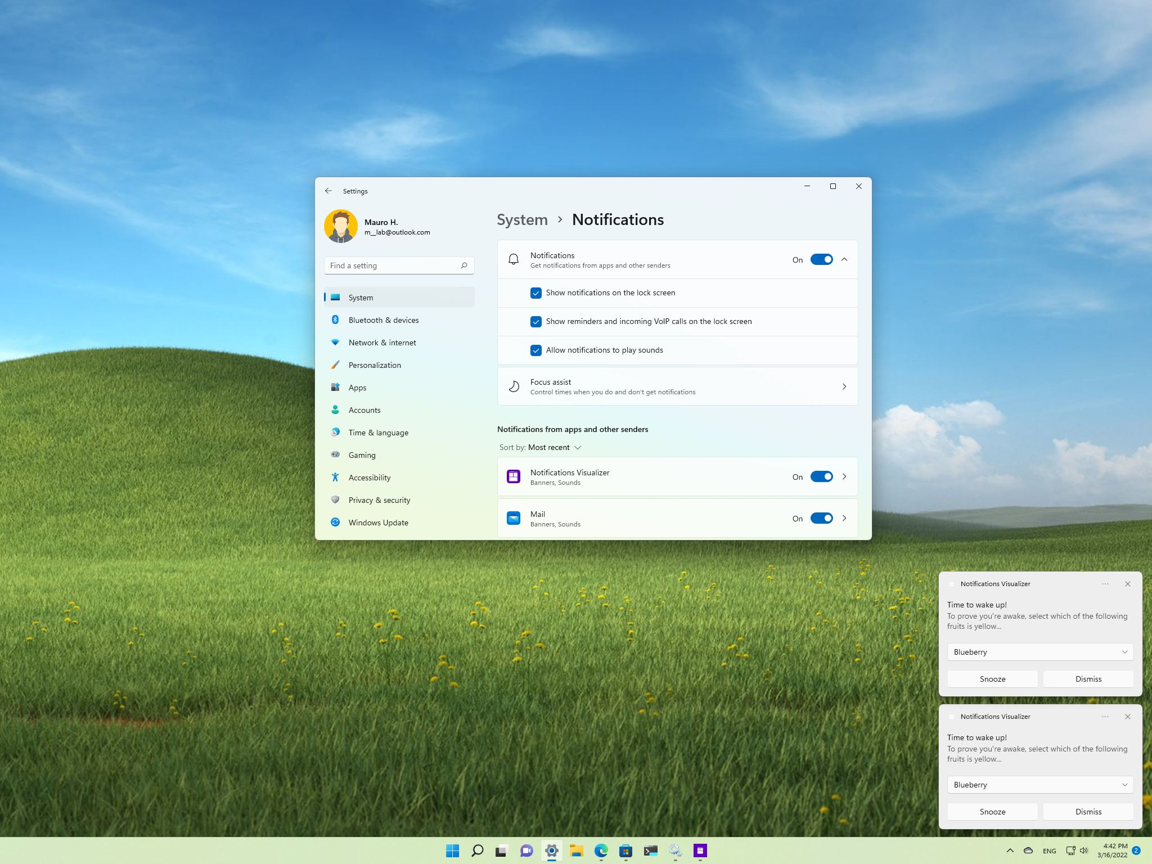The width and height of the screenshot is (1152, 864).
Task: Open Focus assist via the moon icon
Action: click(514, 386)
